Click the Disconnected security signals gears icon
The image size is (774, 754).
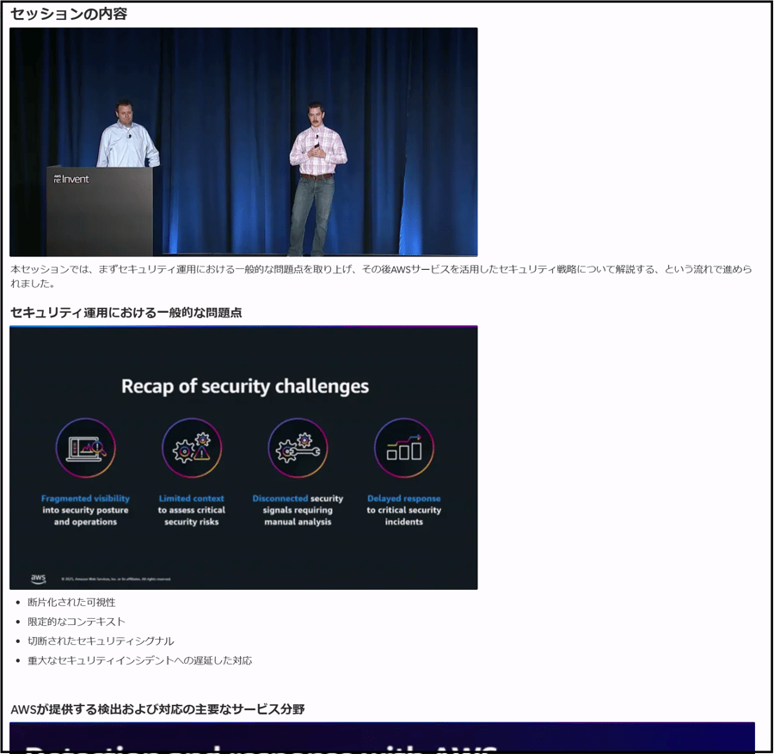[x=298, y=447]
